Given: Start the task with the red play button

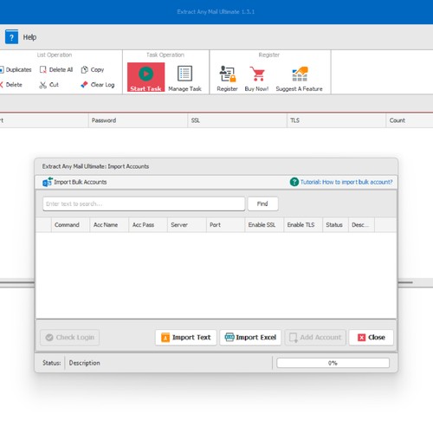Looking at the screenshot, I should click(x=145, y=77).
